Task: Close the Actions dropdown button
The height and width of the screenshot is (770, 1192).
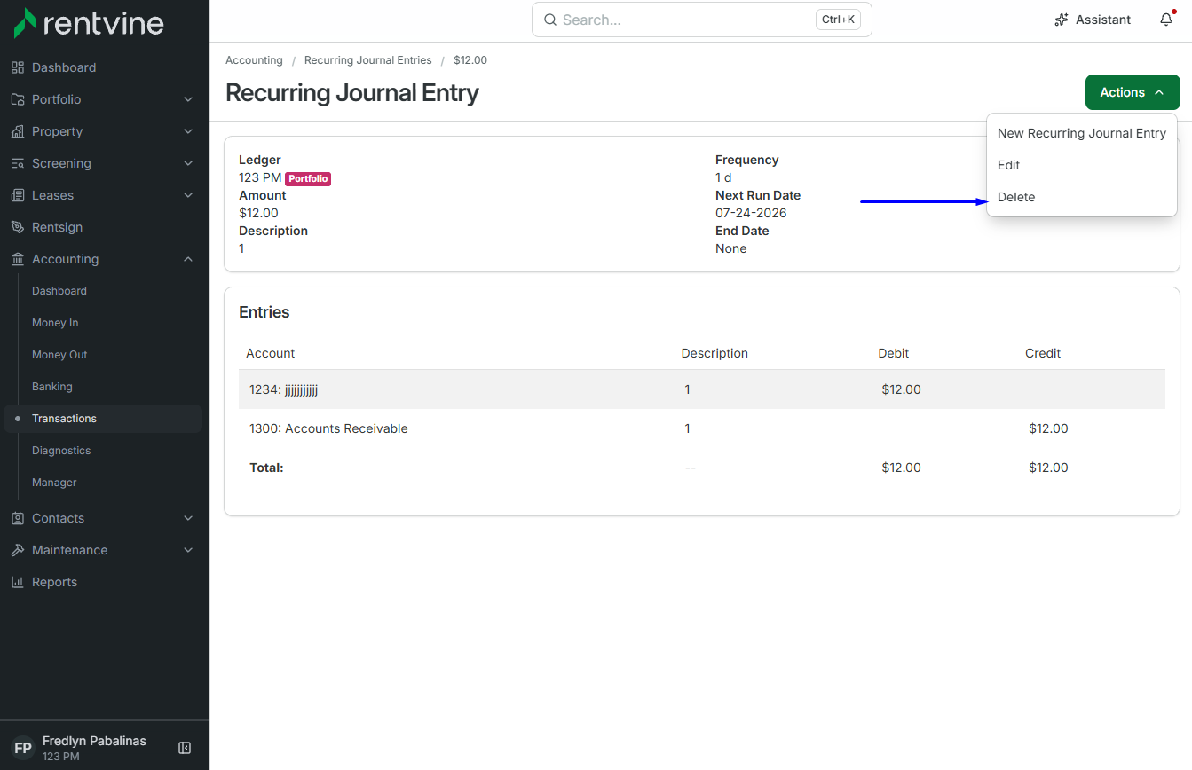Action: coord(1133,92)
